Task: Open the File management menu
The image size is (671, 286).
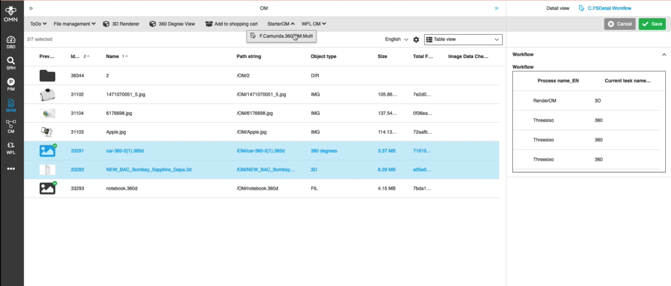Action: (74, 24)
